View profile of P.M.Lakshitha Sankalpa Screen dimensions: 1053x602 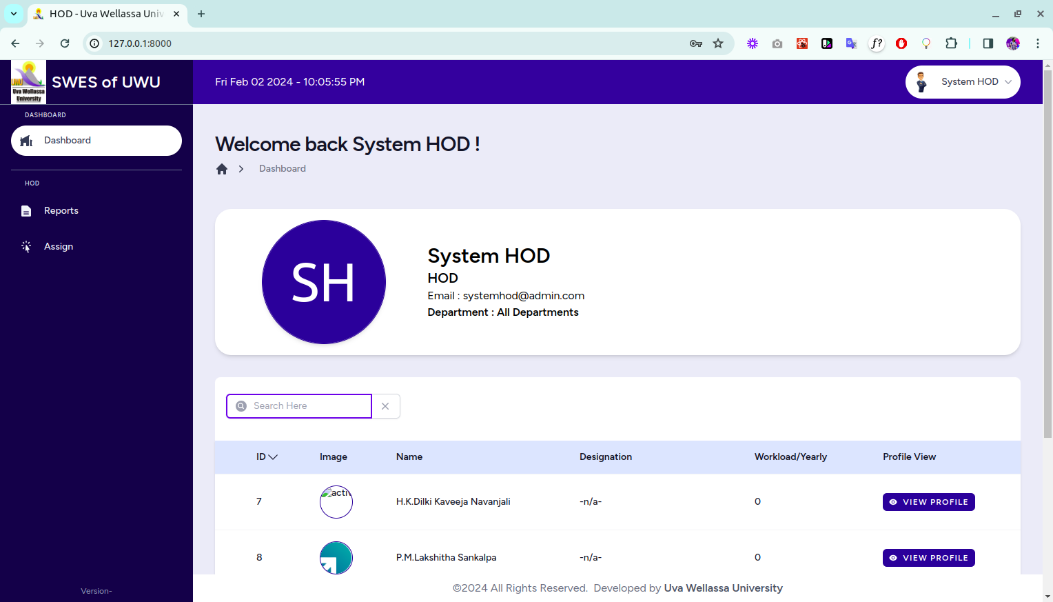928,558
